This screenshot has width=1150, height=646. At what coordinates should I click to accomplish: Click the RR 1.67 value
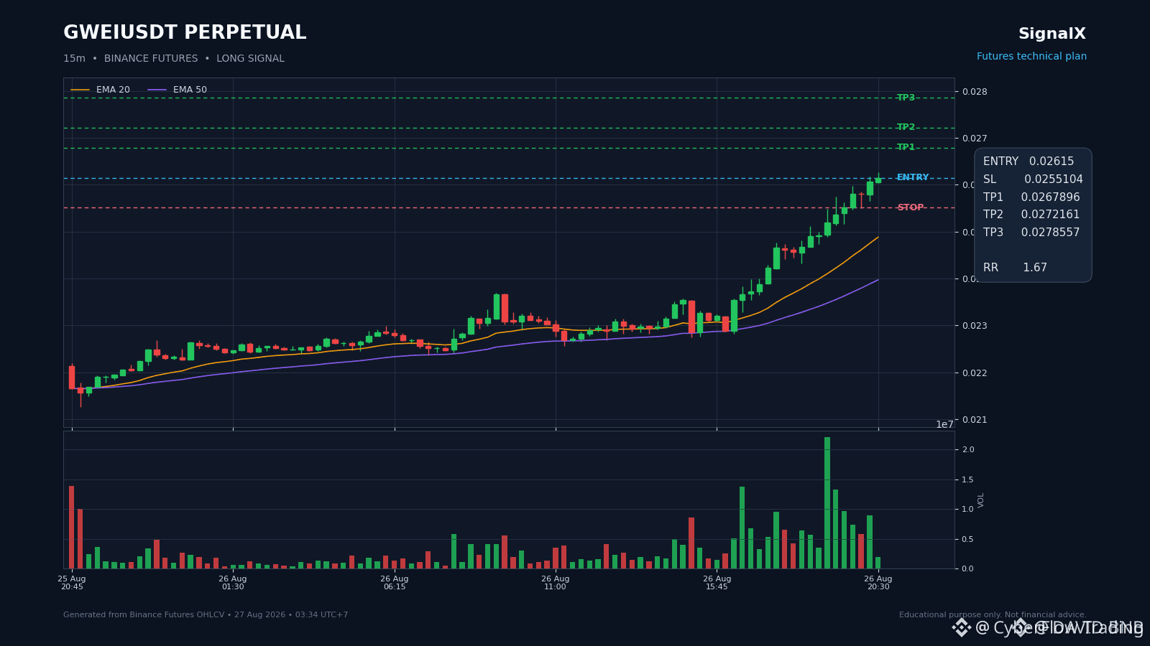click(1015, 268)
